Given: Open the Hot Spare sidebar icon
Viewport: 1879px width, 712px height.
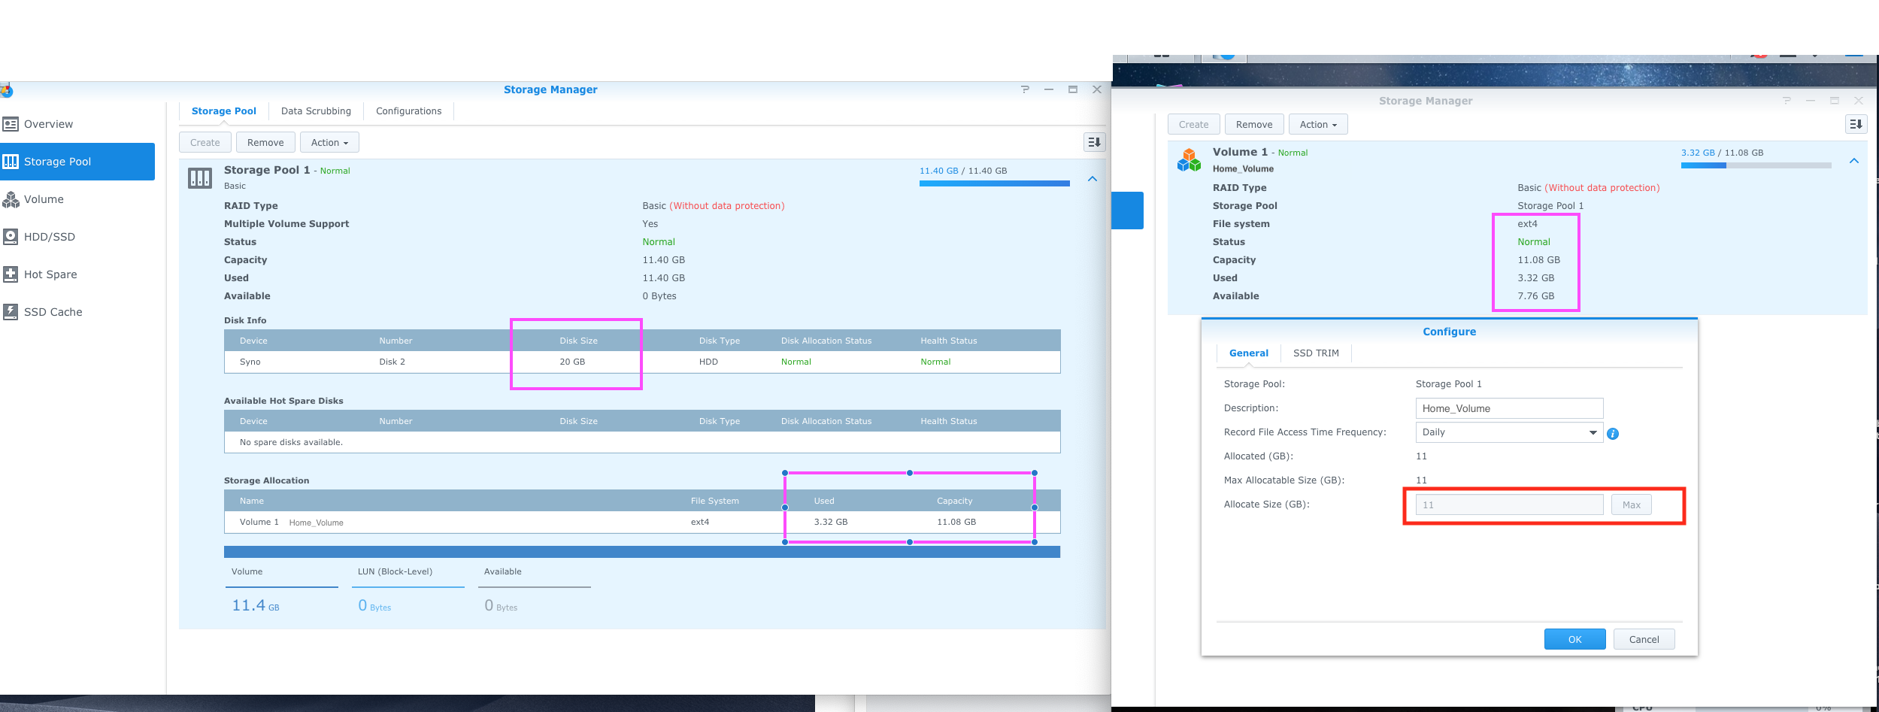Looking at the screenshot, I should coord(11,274).
